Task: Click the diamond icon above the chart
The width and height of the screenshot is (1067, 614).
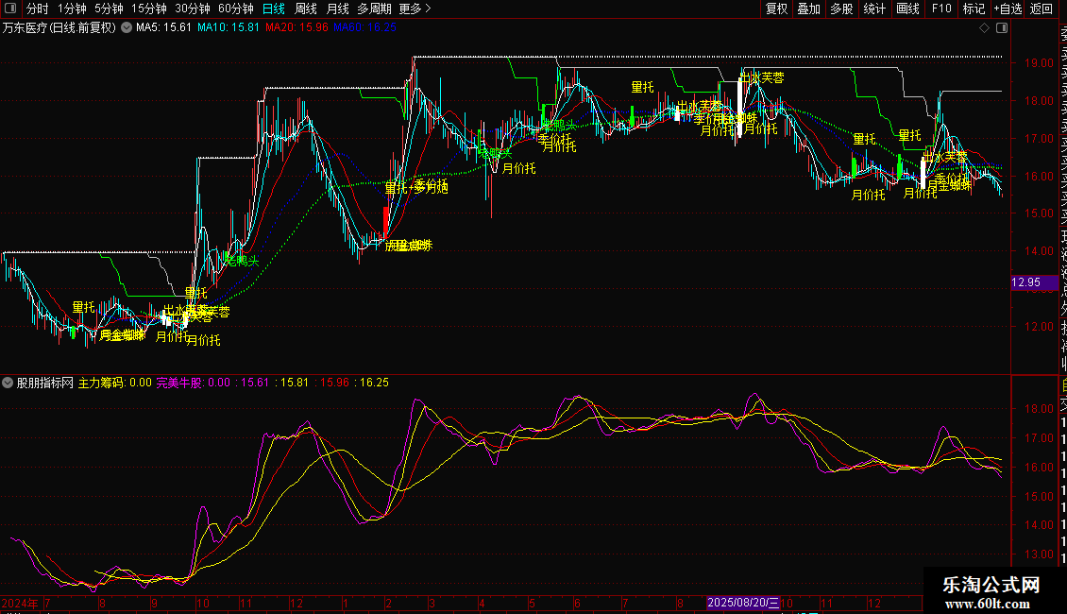Action: [x=985, y=27]
